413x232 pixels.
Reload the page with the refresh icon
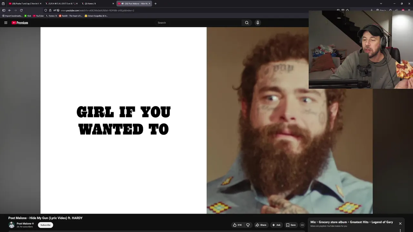pos(21,10)
